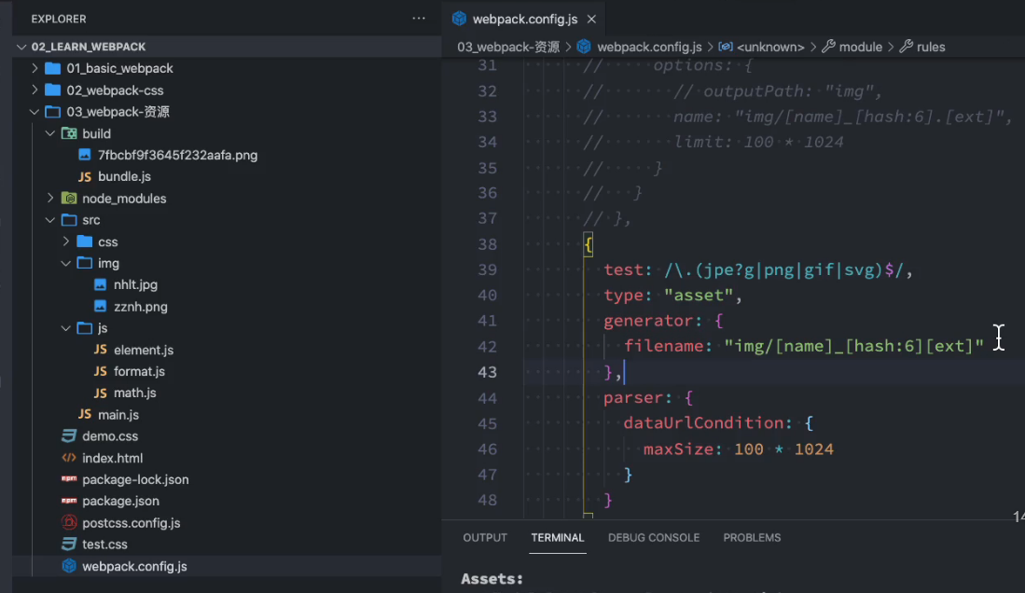The width and height of the screenshot is (1025, 593).
Task: Open zznh.png in the img folder
Action: pos(140,307)
